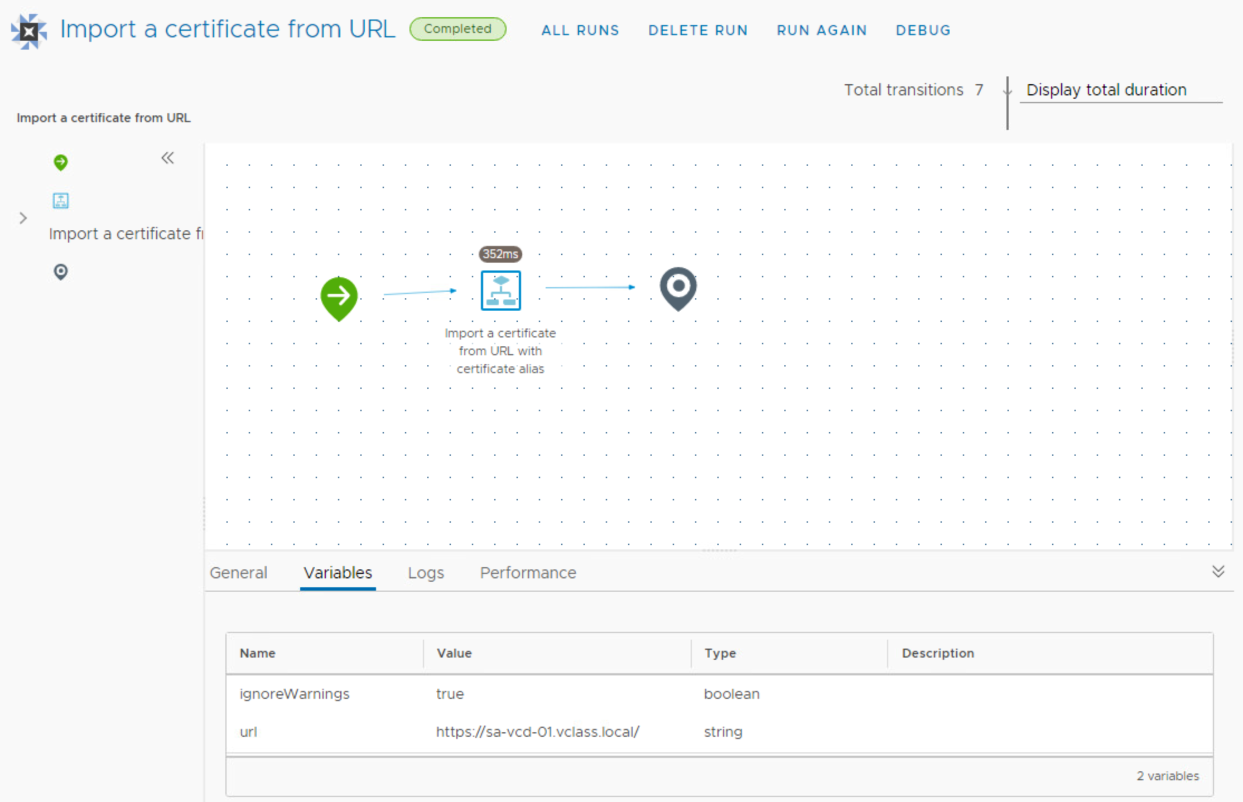Click the Import a certificate from URL breadcrumb
Viewport: 1243px width, 802px height.
tap(104, 118)
